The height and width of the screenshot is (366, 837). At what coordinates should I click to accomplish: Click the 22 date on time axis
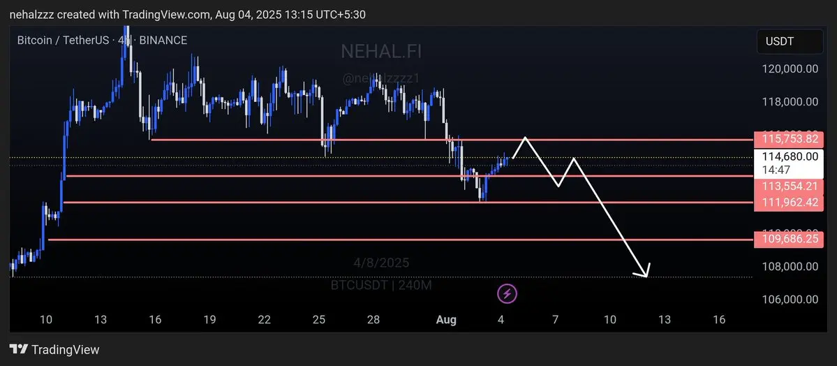point(265,319)
